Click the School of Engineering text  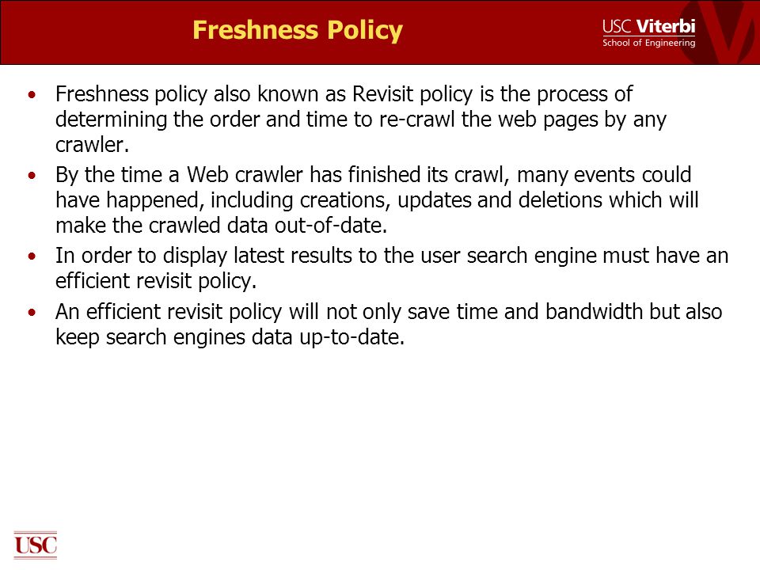(x=648, y=43)
